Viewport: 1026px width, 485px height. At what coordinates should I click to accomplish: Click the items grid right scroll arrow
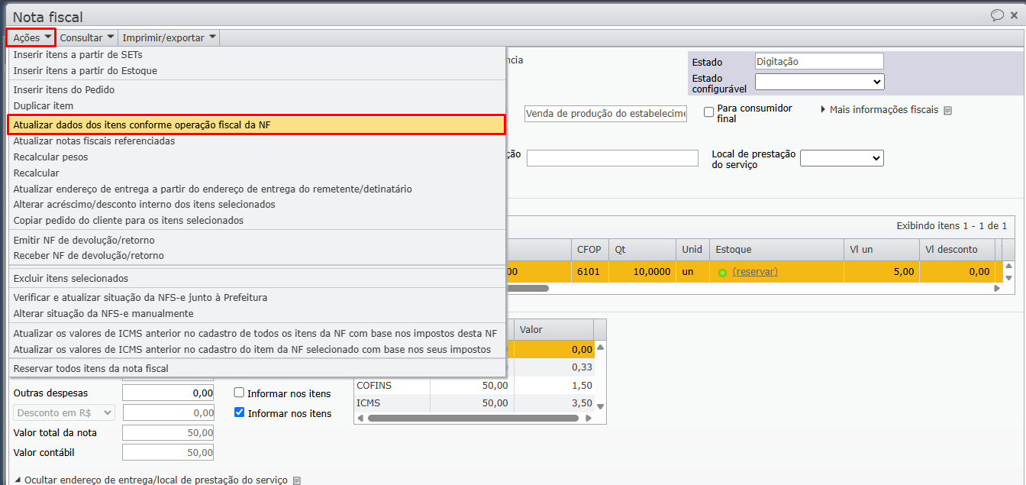(996, 289)
